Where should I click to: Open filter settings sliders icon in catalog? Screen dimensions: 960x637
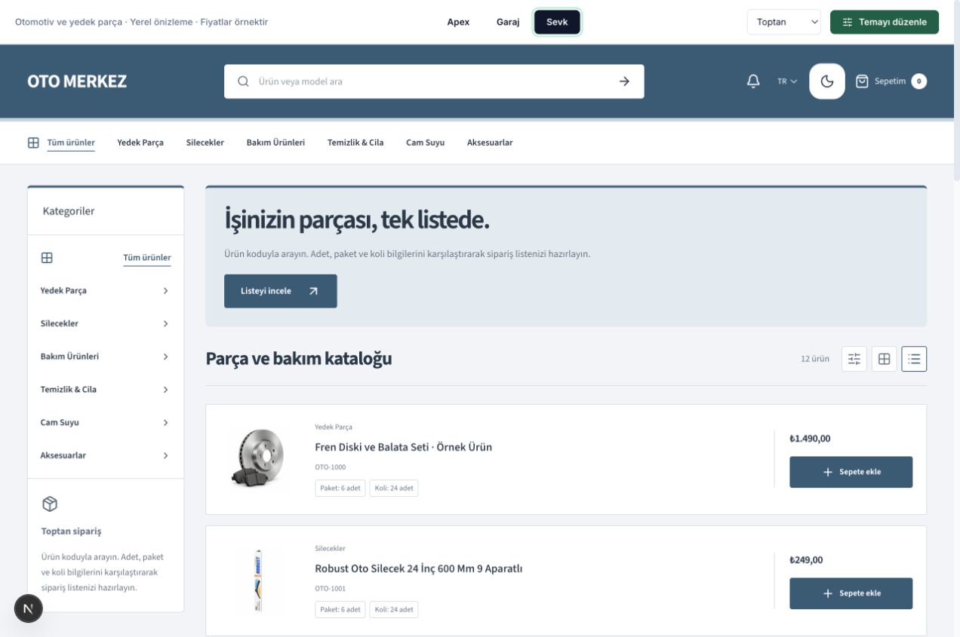854,359
